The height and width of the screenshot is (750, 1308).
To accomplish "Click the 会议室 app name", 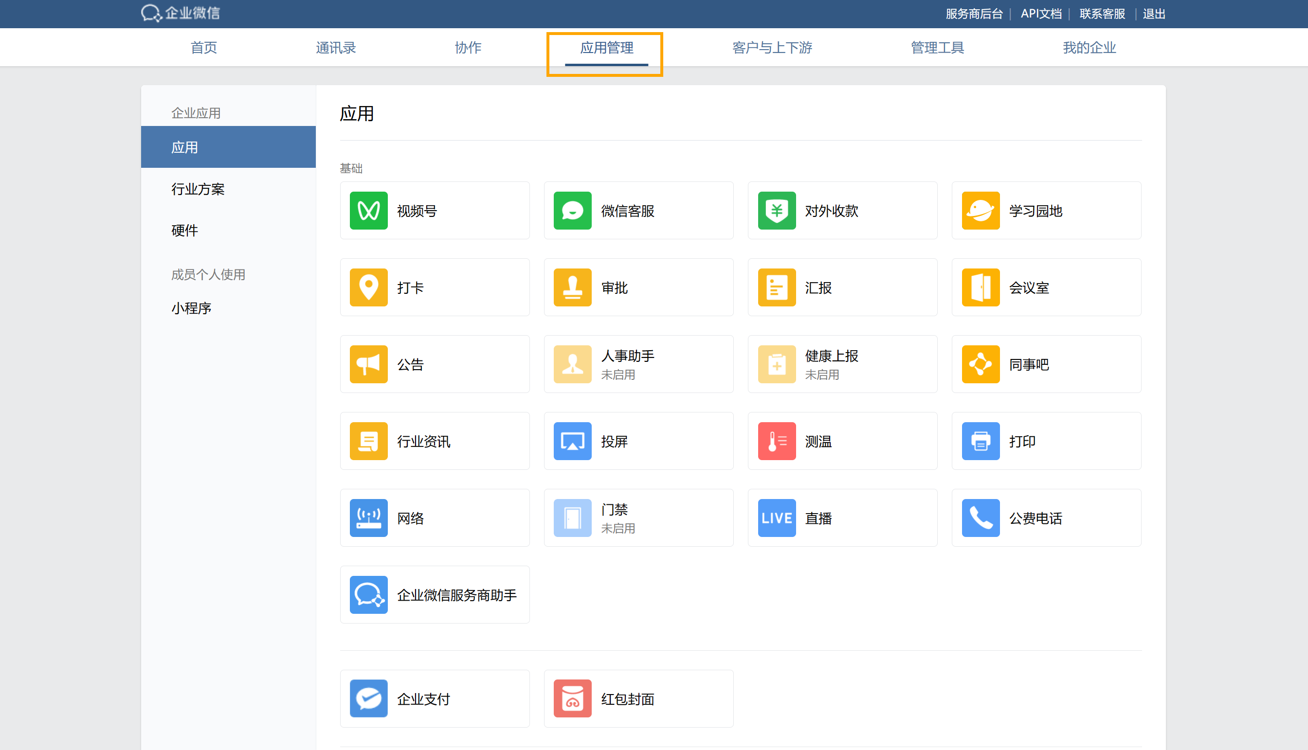I will point(1029,287).
